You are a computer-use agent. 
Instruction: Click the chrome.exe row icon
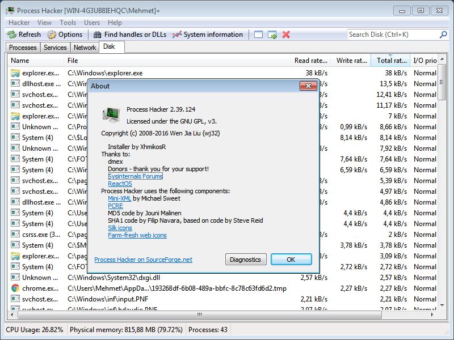[x=15, y=288]
